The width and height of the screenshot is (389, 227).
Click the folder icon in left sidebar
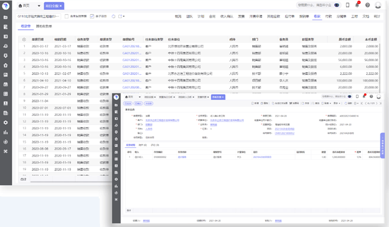pos(6,17)
